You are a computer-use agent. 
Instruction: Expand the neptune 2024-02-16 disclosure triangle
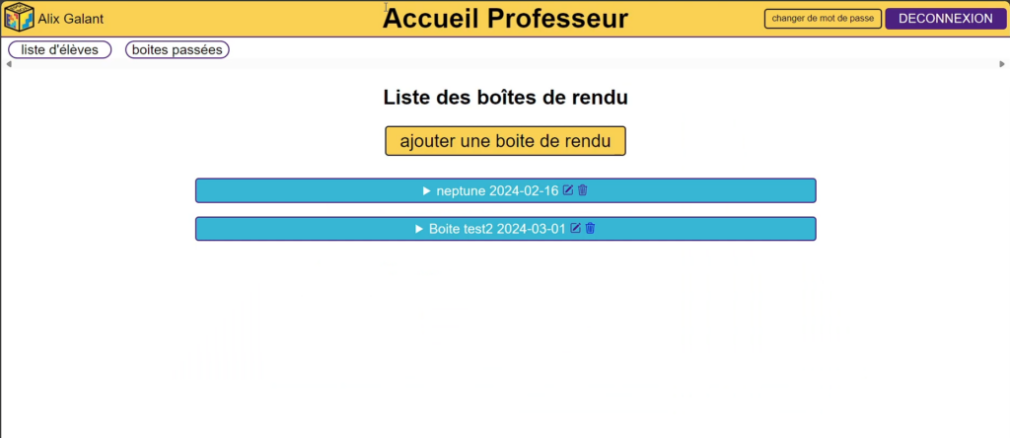click(426, 190)
